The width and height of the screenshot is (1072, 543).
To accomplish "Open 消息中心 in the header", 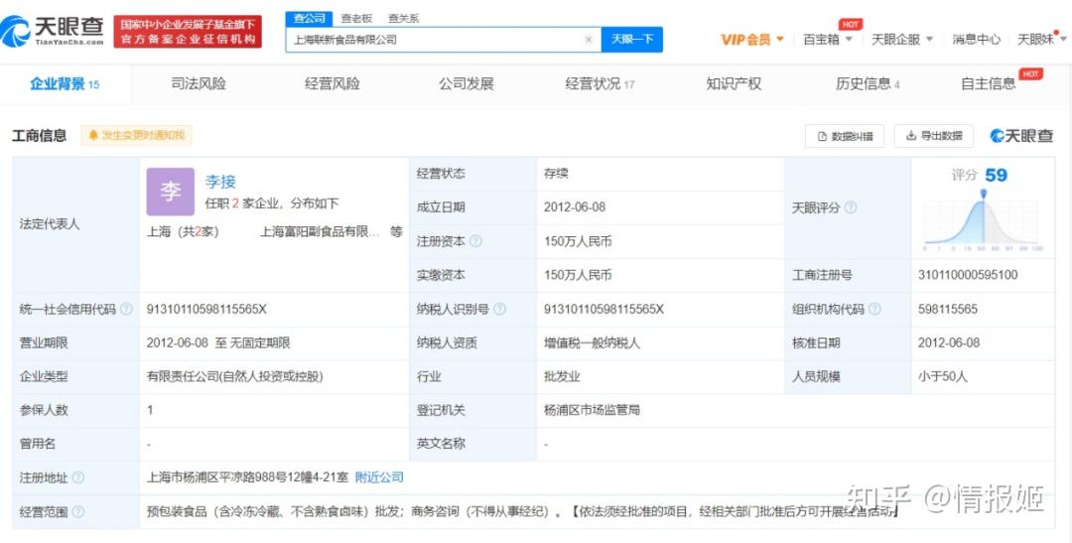I will coord(976,40).
